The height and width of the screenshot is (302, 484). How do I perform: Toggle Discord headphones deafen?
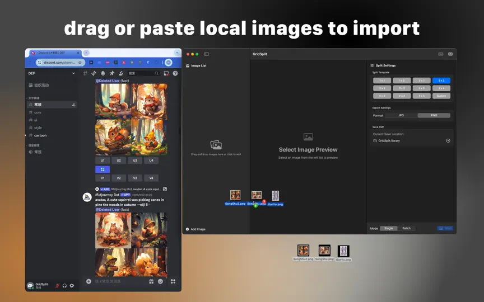[x=64, y=286]
